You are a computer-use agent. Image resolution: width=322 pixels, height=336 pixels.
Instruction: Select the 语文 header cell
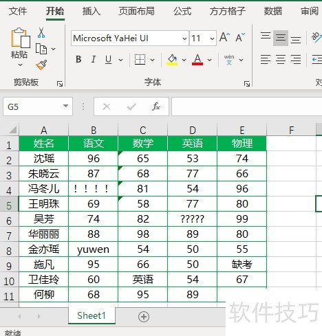tap(93, 144)
